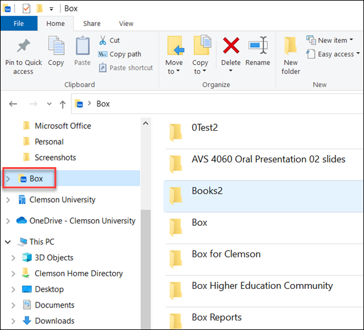Open the Copy to dropdown
The width and height of the screenshot is (364, 330).
coord(200,67)
